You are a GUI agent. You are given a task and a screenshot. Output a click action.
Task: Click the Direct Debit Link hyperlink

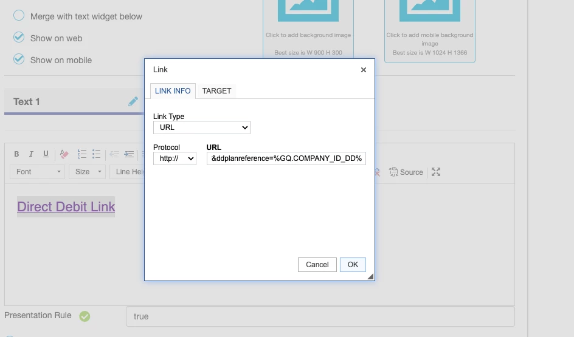(66, 207)
